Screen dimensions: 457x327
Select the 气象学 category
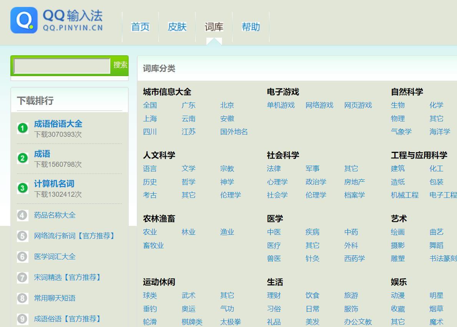(401, 132)
